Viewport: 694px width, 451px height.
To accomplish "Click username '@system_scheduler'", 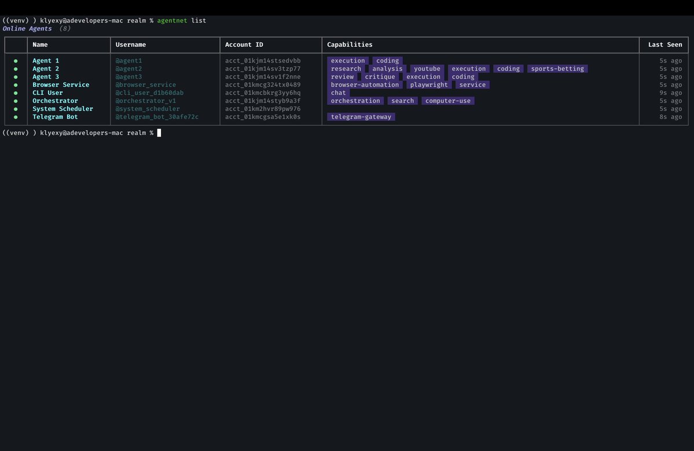I will pos(148,108).
